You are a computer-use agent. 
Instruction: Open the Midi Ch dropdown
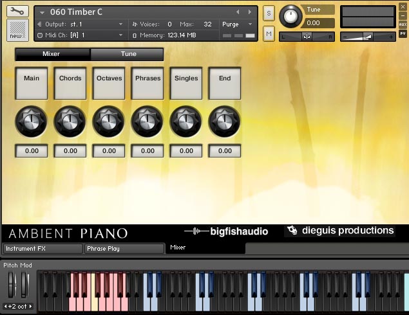pos(121,35)
